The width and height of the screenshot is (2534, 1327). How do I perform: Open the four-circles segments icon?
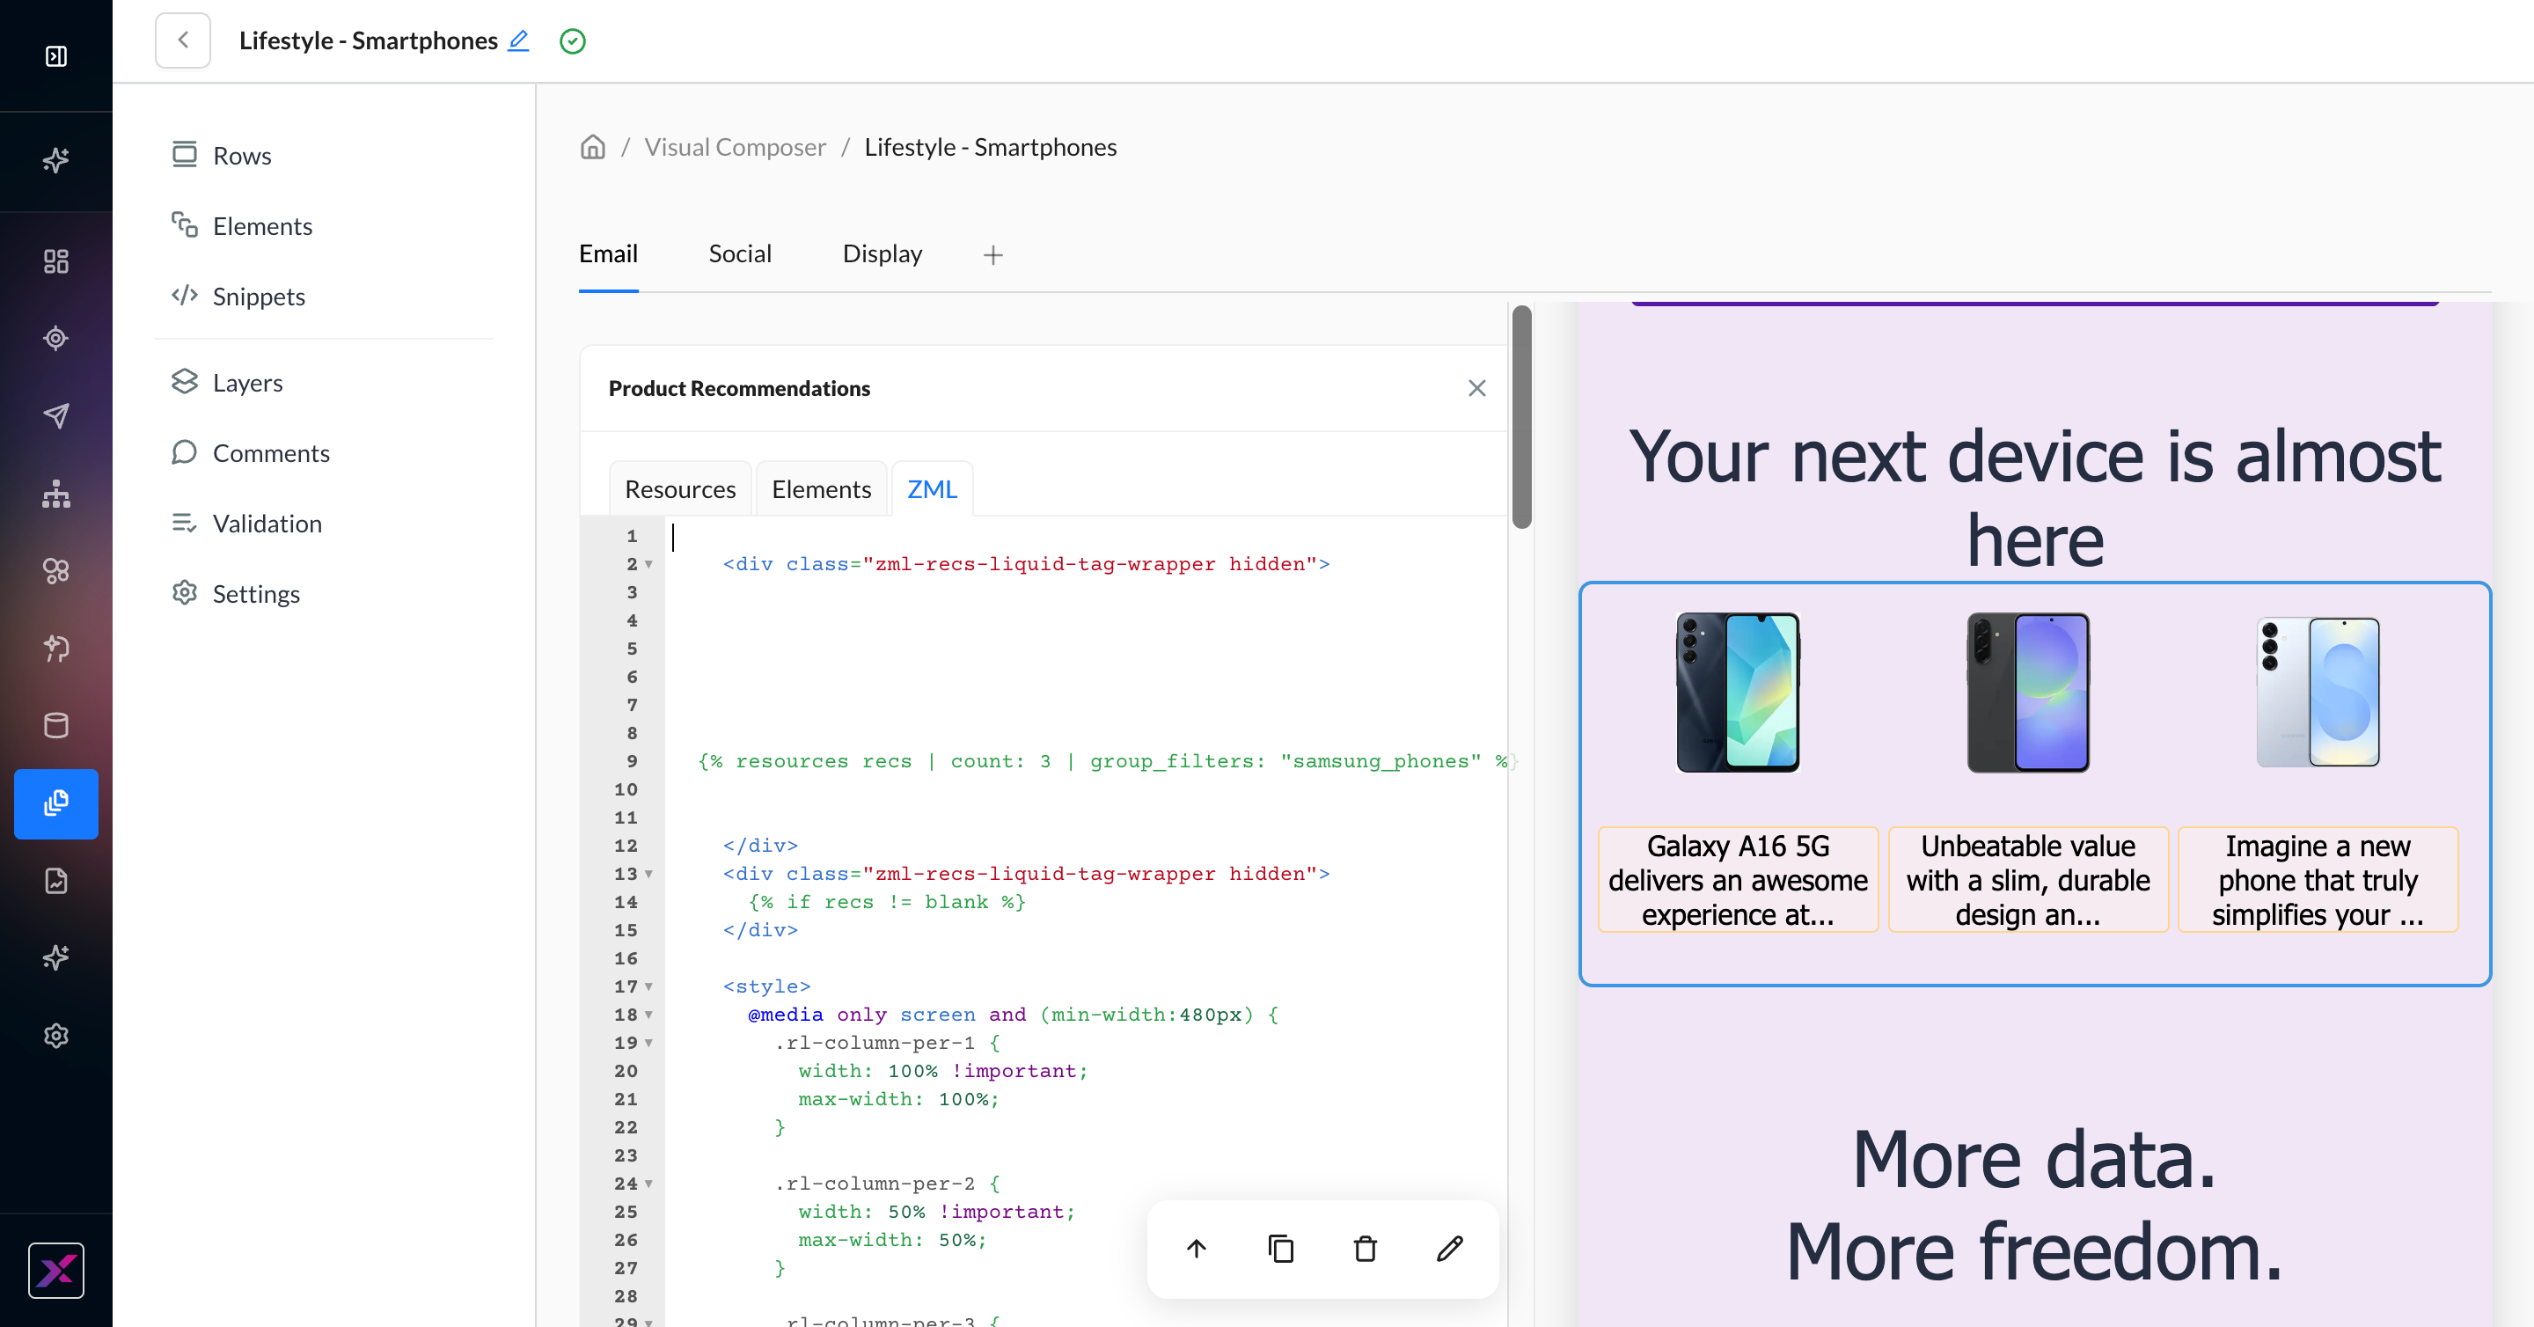pyautogui.click(x=56, y=570)
